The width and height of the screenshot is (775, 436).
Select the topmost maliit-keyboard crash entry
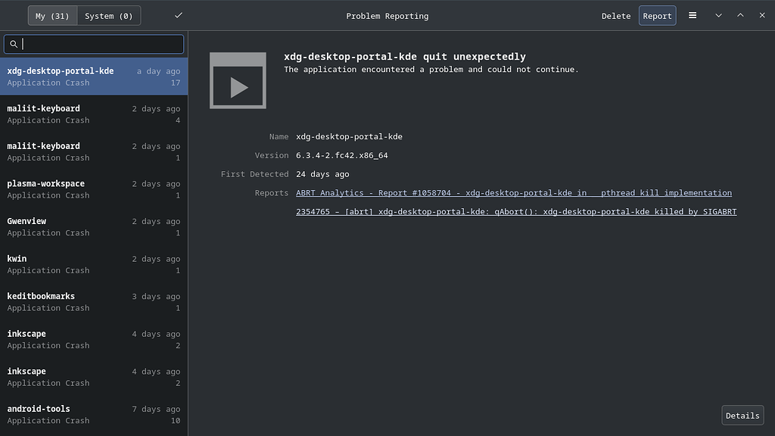click(94, 114)
